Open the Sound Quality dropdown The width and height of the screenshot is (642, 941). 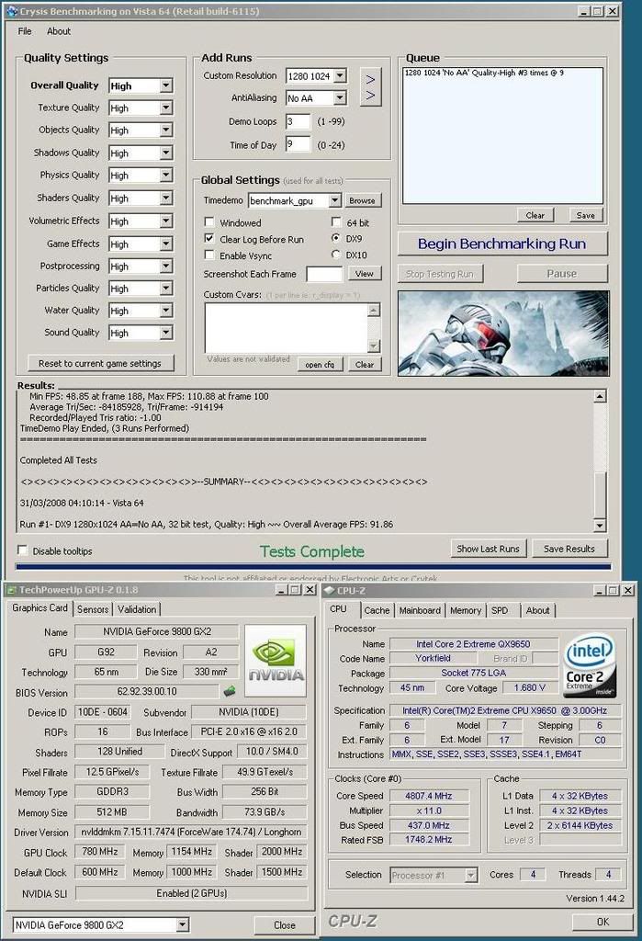(166, 333)
